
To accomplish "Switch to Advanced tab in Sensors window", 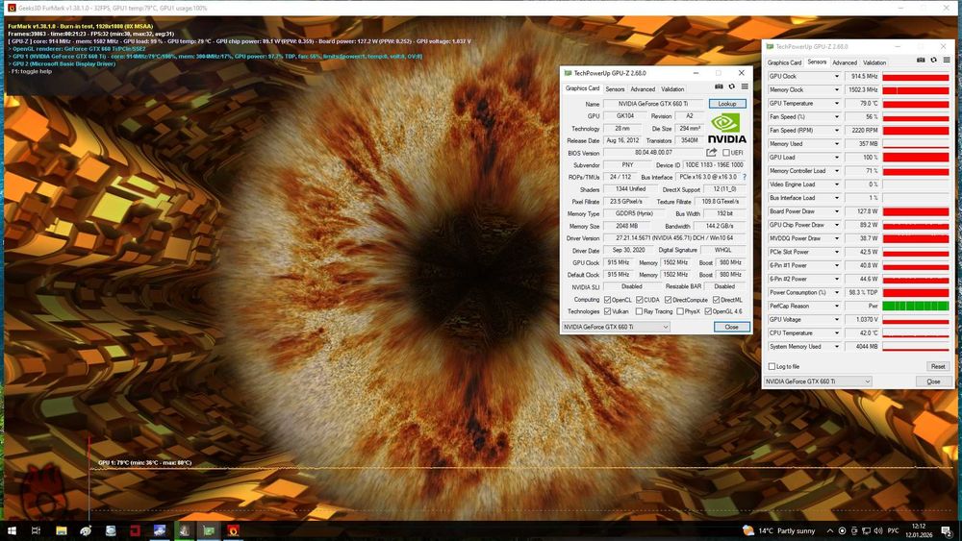I will tap(845, 62).
